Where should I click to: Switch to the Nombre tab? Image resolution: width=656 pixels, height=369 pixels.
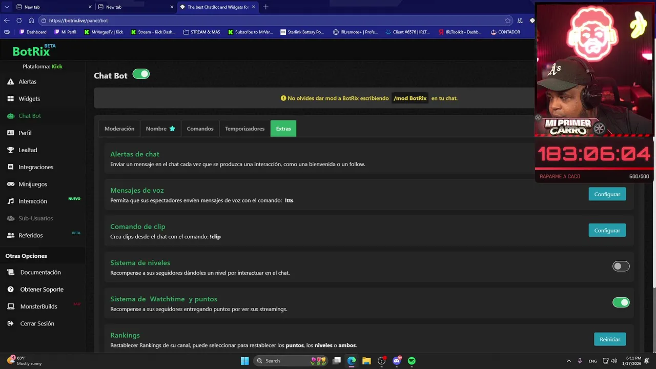click(160, 129)
